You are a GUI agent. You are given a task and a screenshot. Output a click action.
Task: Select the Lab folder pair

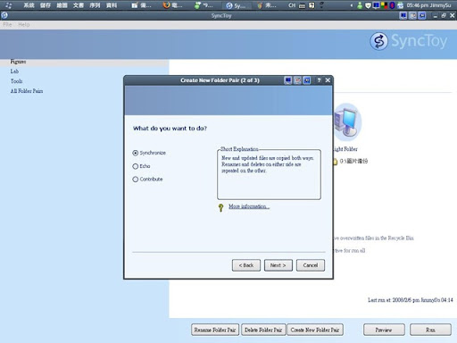coord(14,71)
